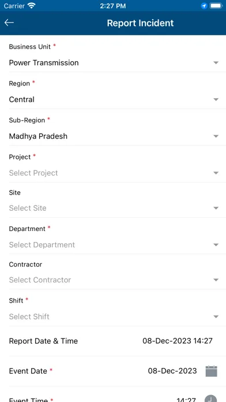Open the Select Contractor dropdown

pos(114,280)
